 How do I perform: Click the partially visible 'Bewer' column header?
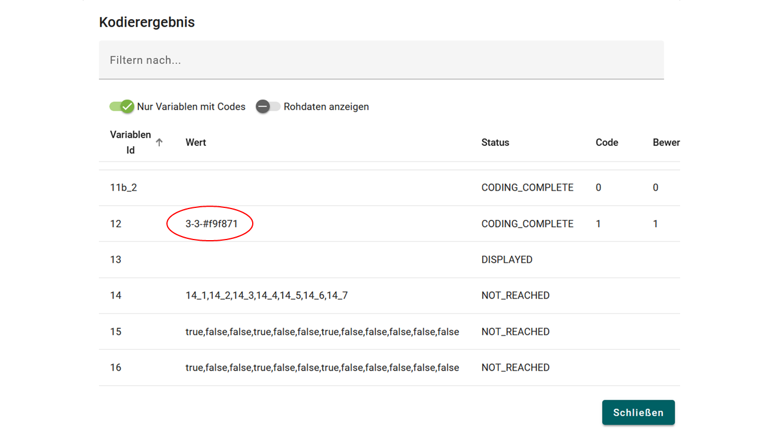tap(666, 142)
